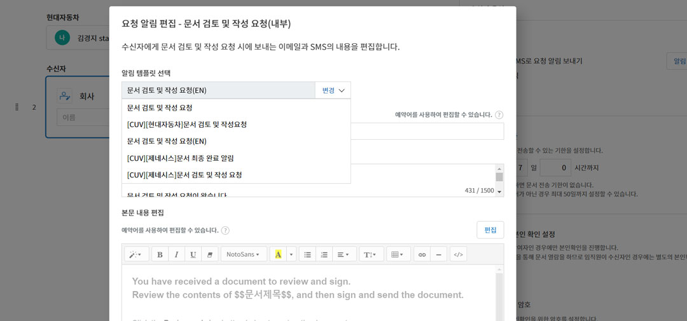The height and width of the screenshot is (321, 687).
Task: Click the 이름 name field in background
Action: point(83,118)
